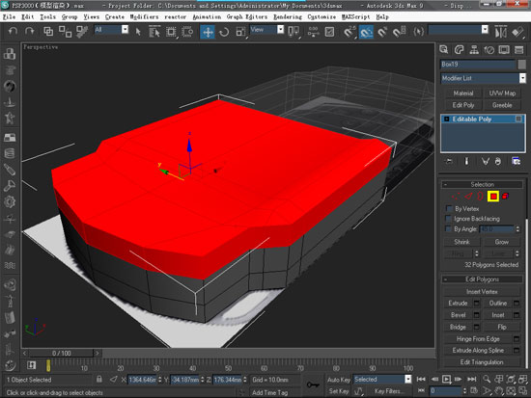Select Vertex sub-object level icon

tap(456, 197)
